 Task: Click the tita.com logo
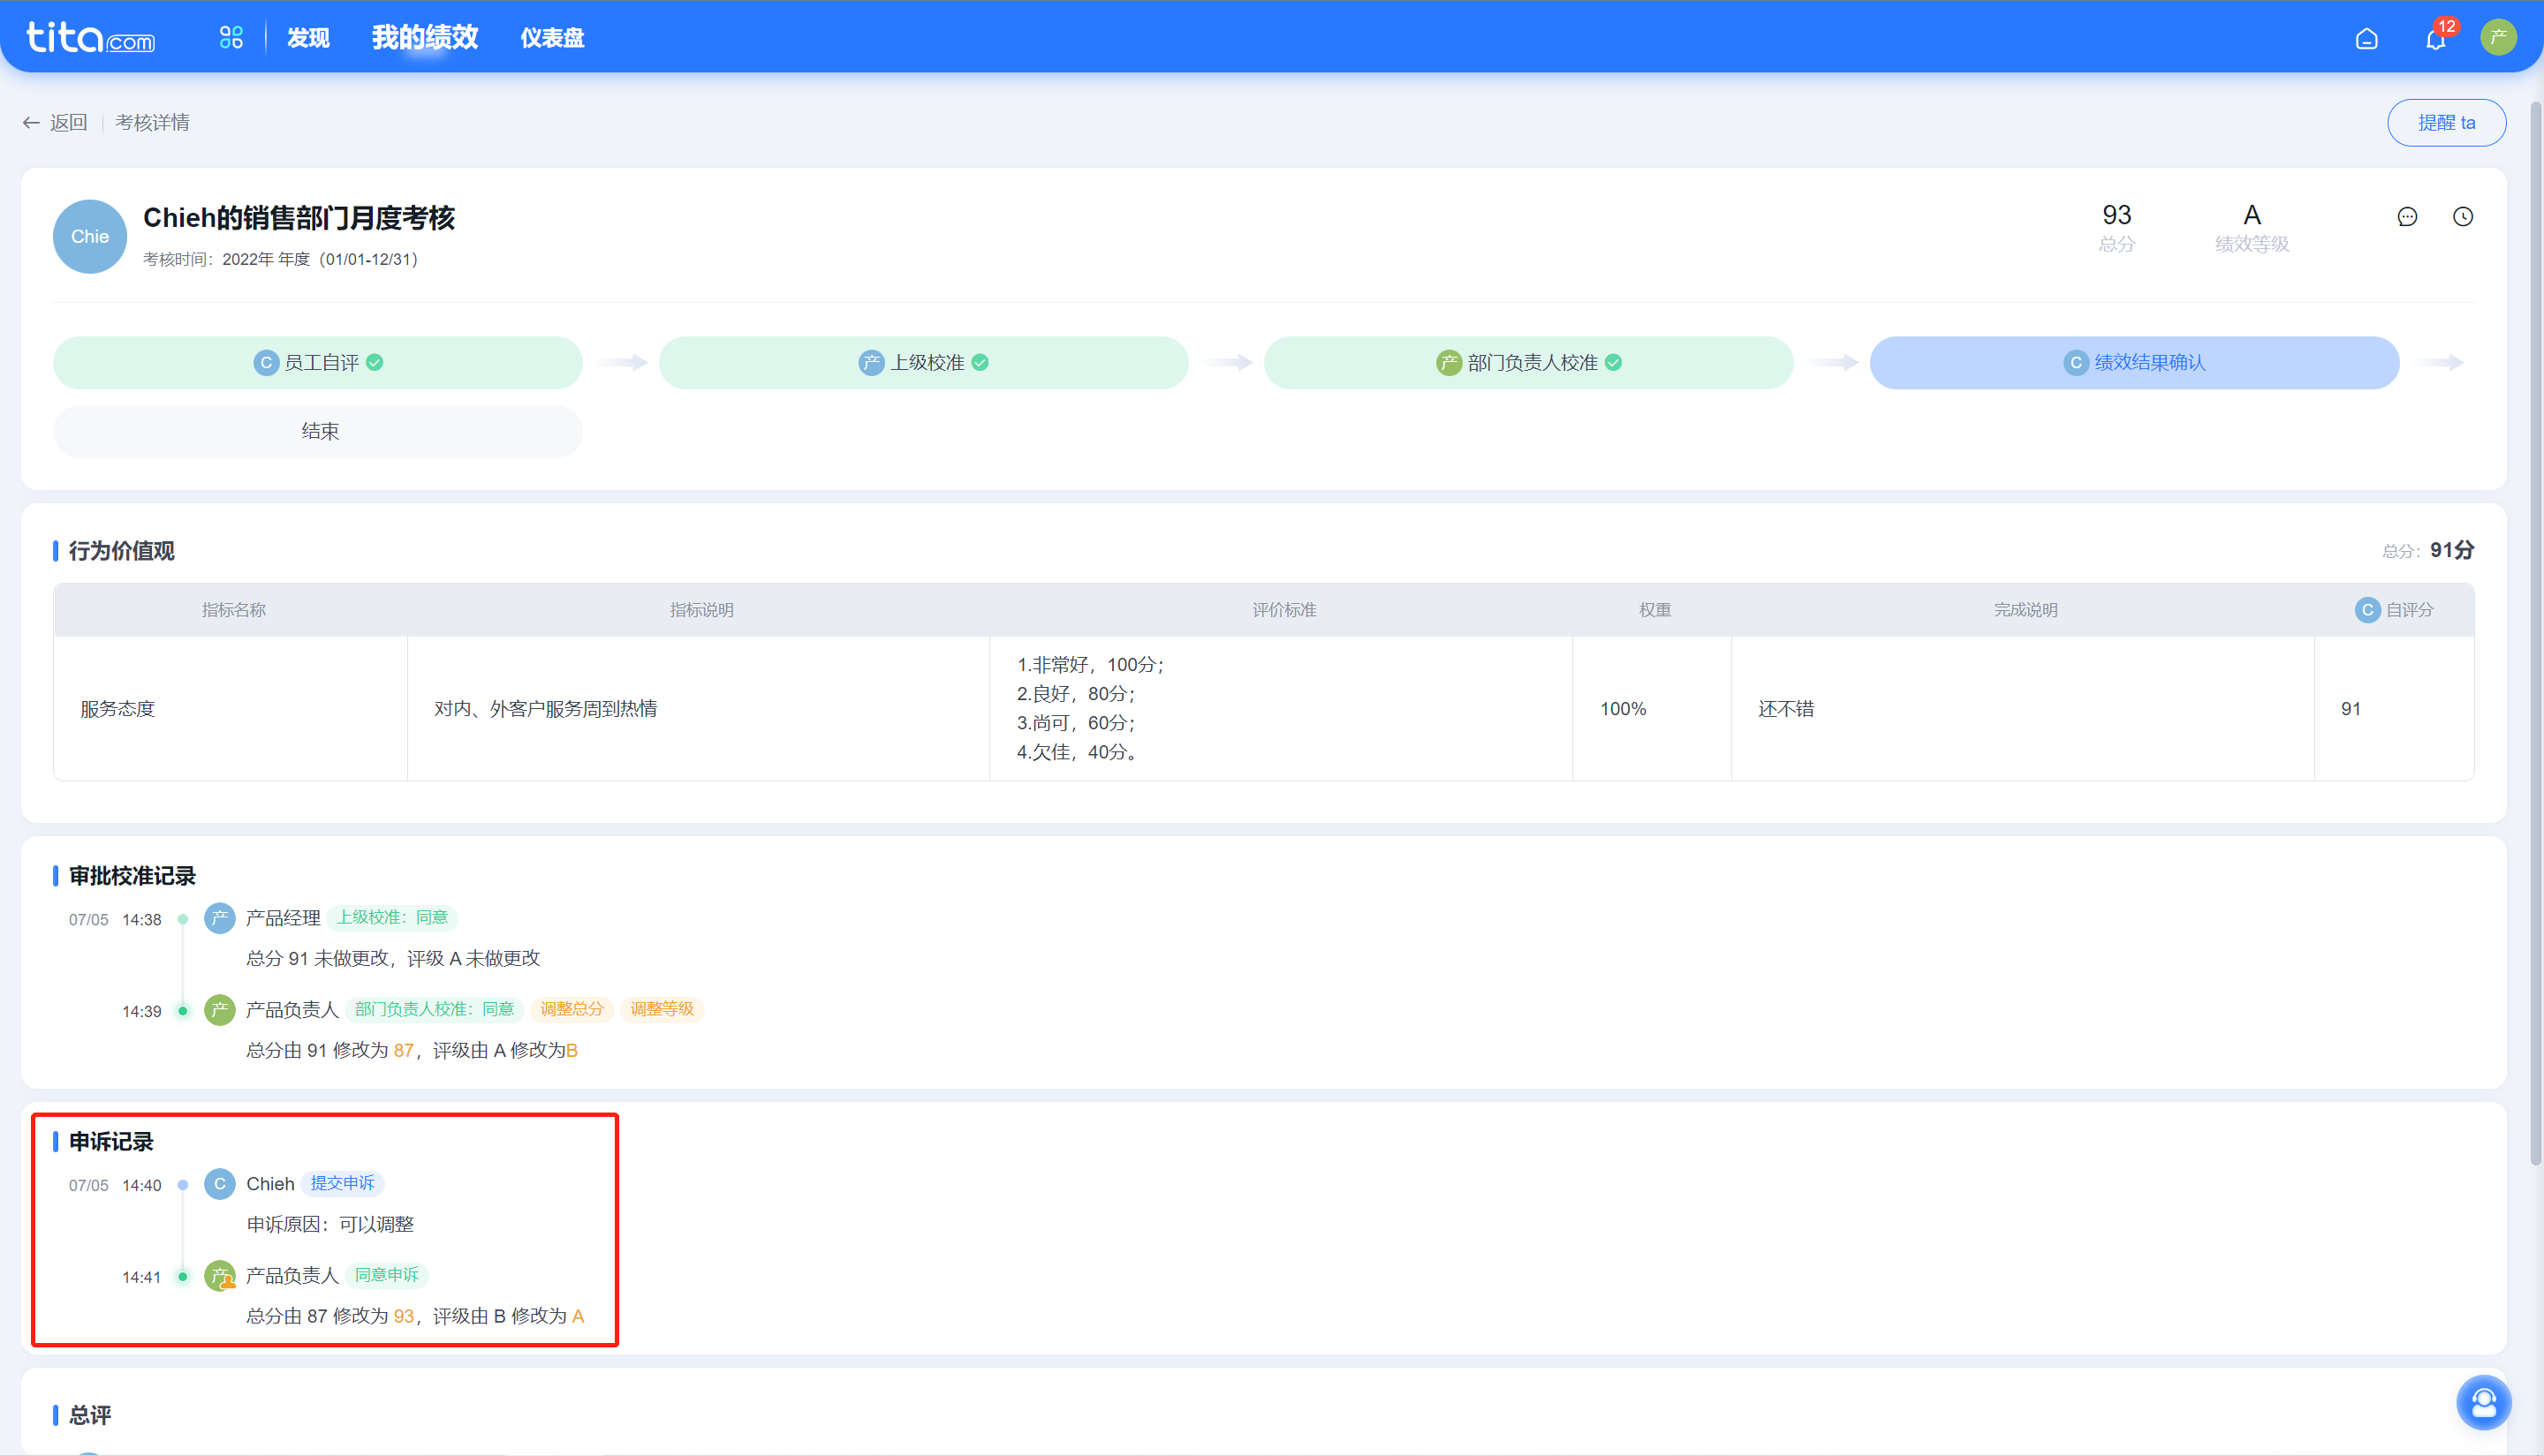pyautogui.click(x=90, y=38)
